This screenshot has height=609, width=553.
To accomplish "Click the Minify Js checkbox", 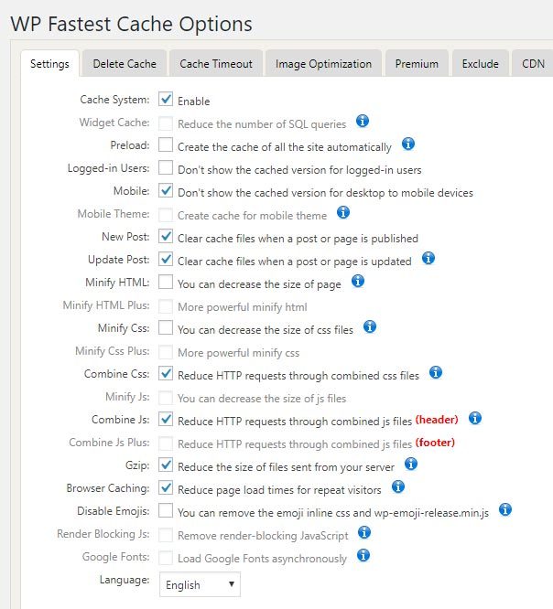I will coord(166,398).
